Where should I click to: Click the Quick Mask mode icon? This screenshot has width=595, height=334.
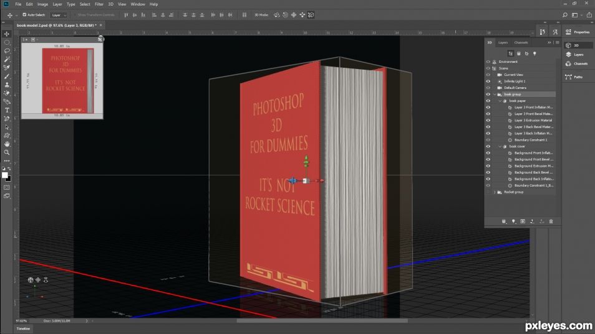pyautogui.click(x=7, y=187)
